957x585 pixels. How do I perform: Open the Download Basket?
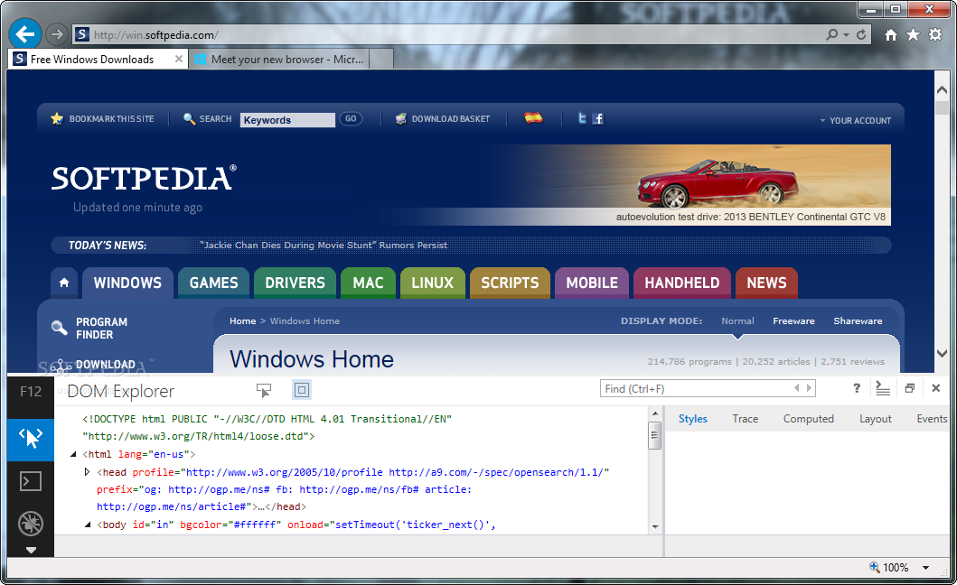coord(443,119)
